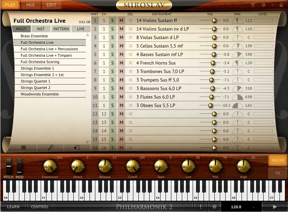The image size is (288, 212).
Task: Click the PITCH bend strip
Action: 9,166
